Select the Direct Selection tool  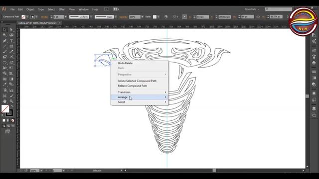11,30
